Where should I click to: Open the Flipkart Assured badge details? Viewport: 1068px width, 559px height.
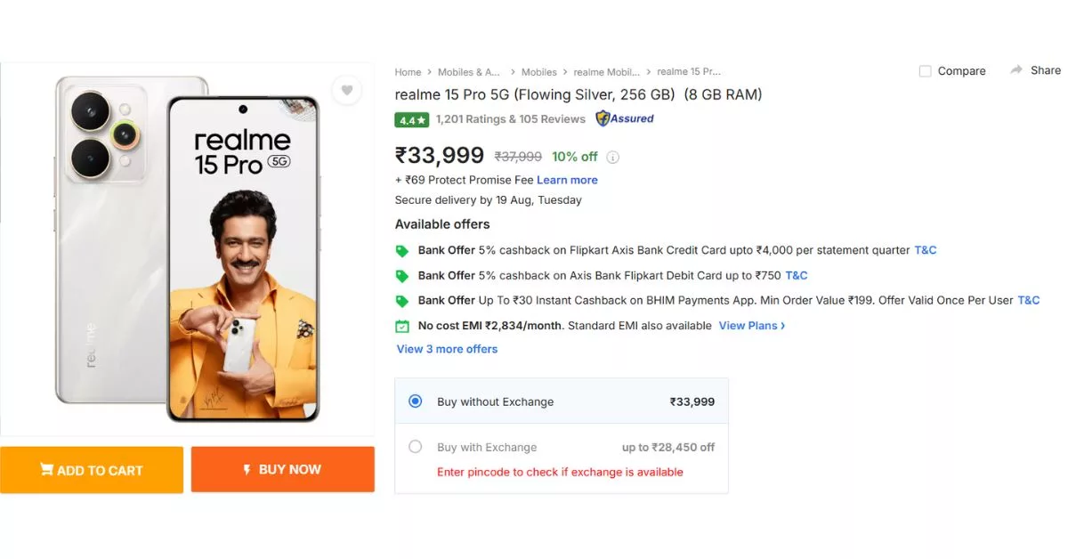pos(624,117)
